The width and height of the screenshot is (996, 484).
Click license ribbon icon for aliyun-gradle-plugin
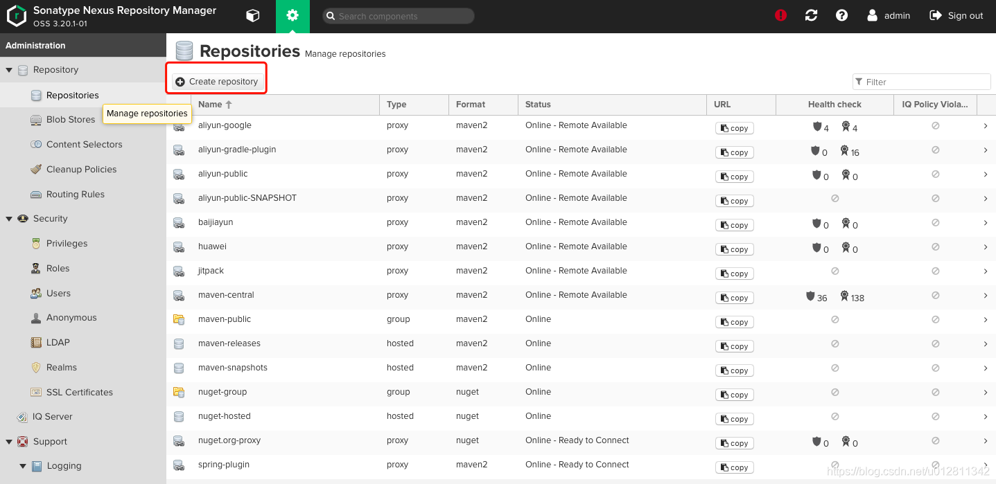[x=844, y=151]
